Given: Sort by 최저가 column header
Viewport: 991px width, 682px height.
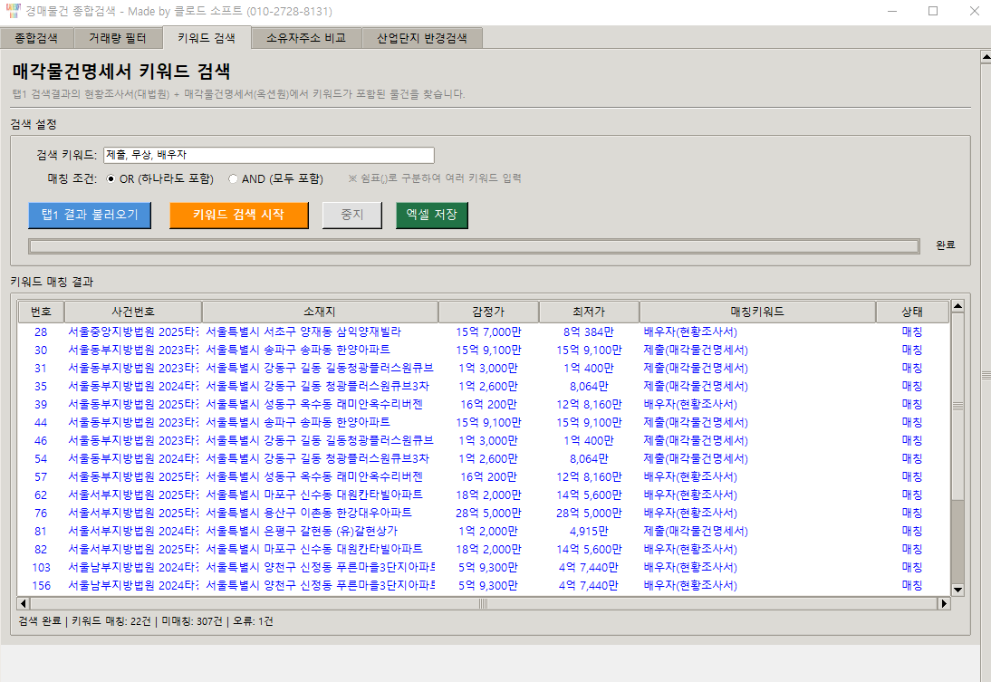Looking at the screenshot, I should [589, 312].
